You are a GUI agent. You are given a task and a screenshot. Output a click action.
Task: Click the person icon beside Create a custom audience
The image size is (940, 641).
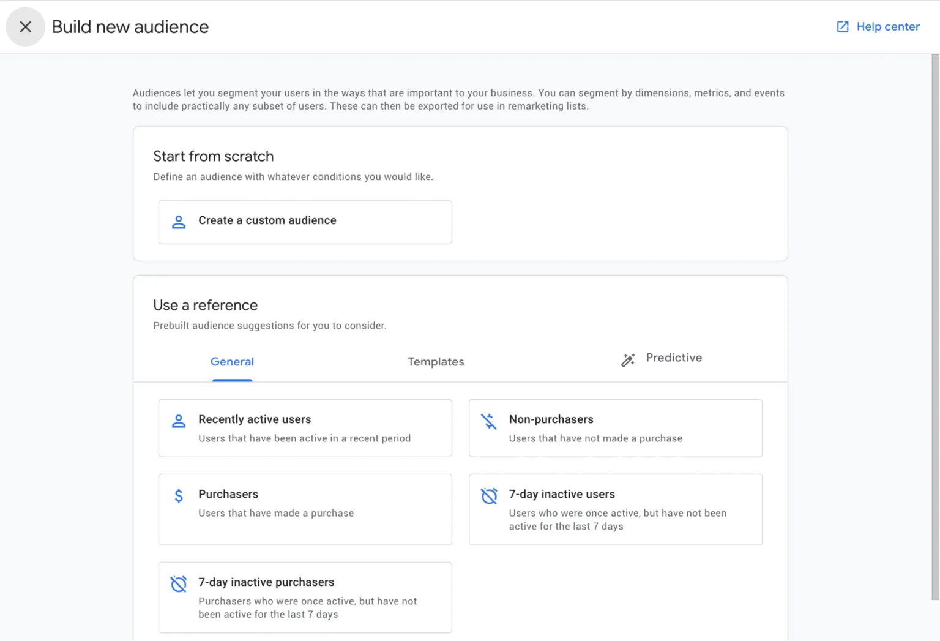click(179, 222)
